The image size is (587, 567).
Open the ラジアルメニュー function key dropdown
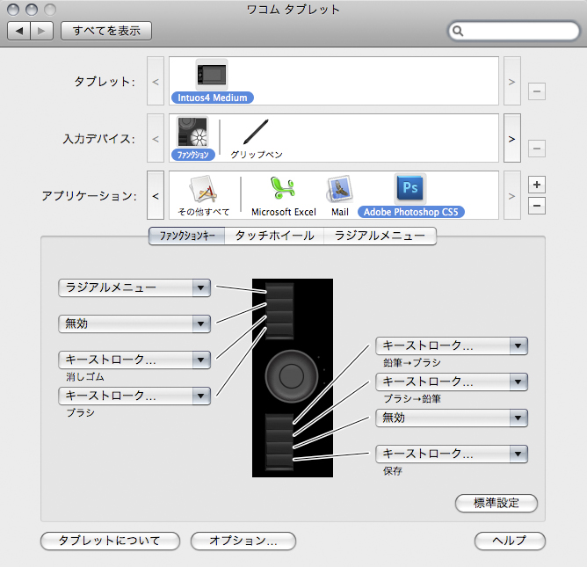coord(134,287)
